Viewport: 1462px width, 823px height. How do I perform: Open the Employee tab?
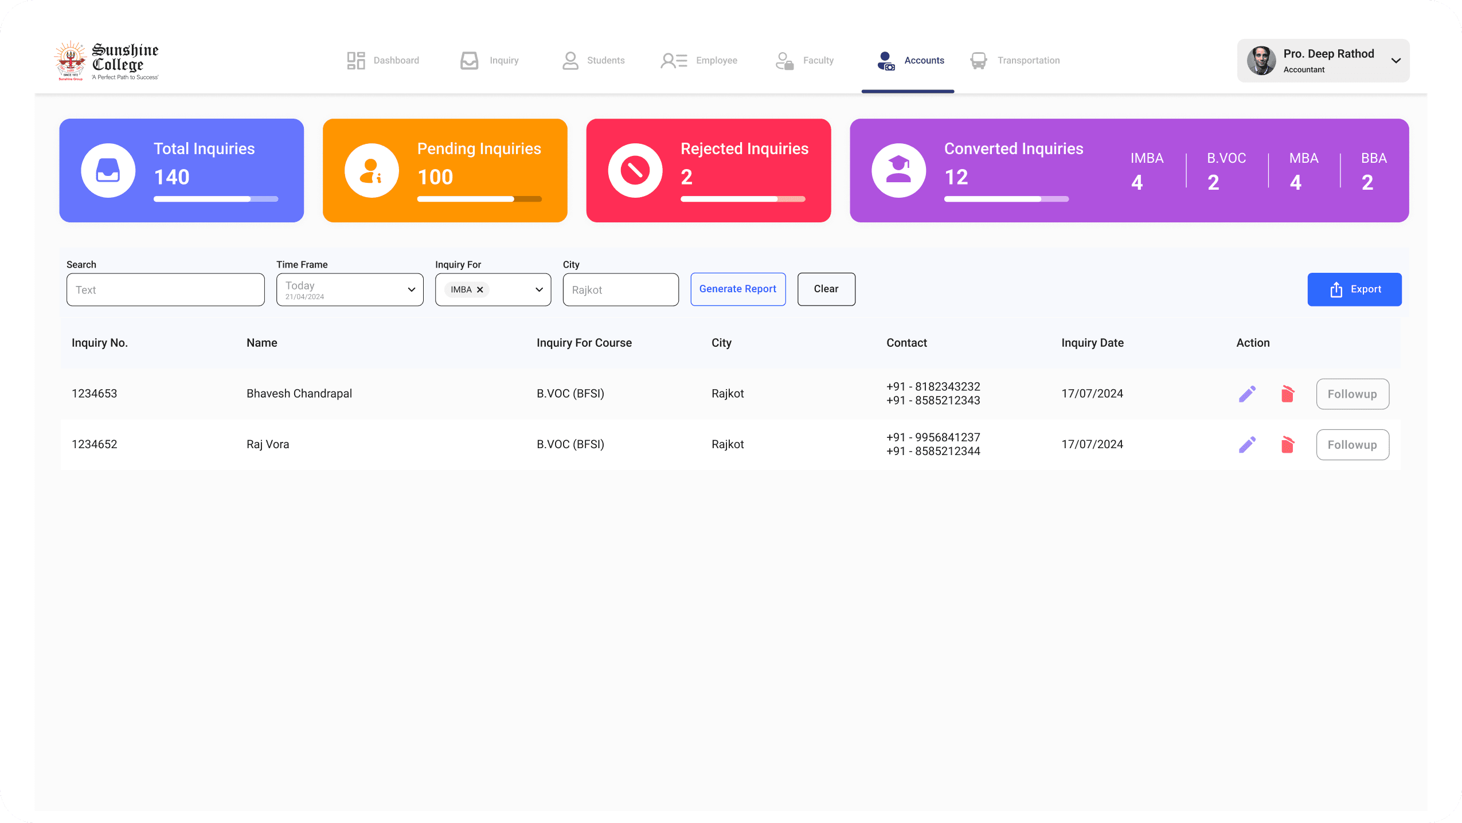coord(698,61)
